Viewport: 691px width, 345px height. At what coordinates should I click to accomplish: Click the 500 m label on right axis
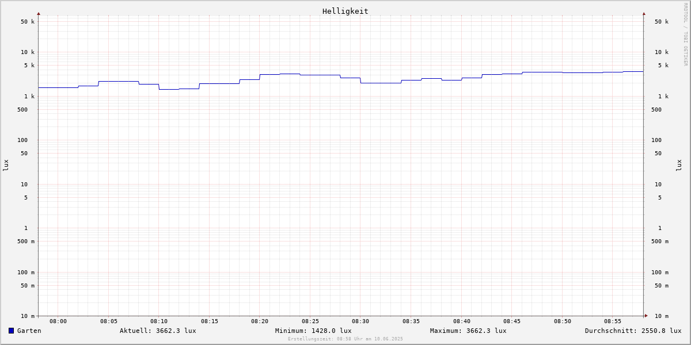[660, 241]
